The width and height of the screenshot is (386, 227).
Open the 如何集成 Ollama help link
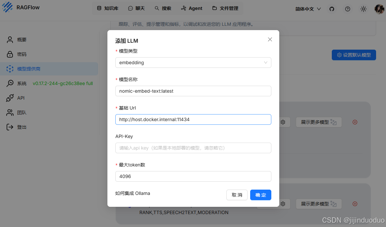pyautogui.click(x=133, y=193)
